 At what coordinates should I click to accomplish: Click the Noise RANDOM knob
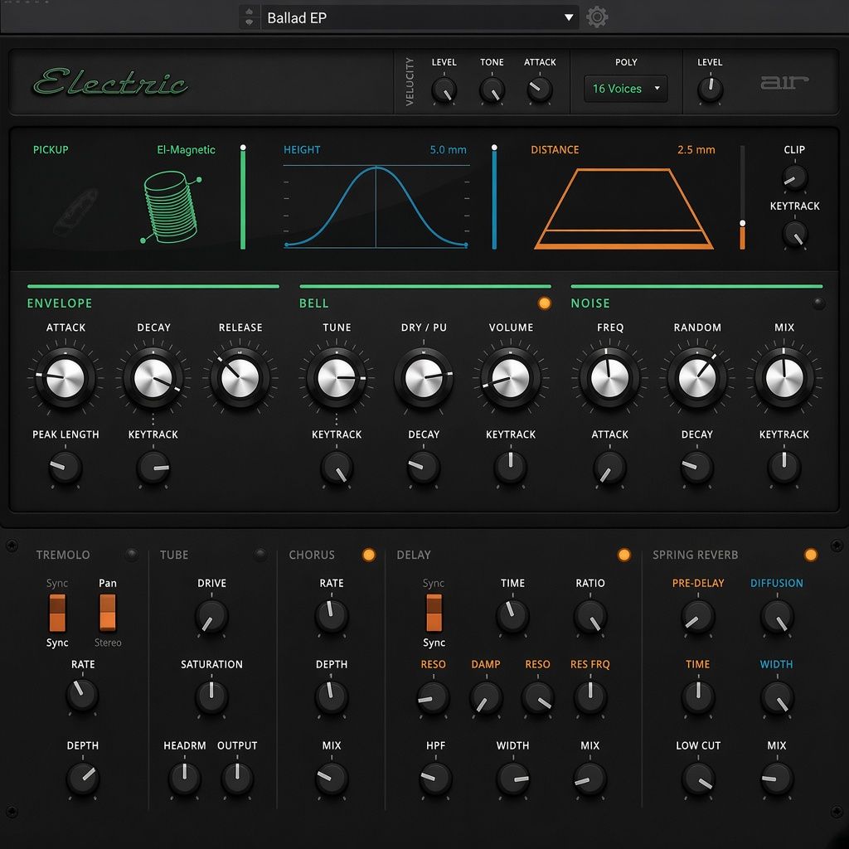pyautogui.click(x=697, y=378)
